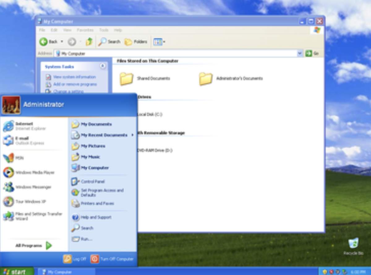Select Local Disk (C:) label

click(x=150, y=114)
